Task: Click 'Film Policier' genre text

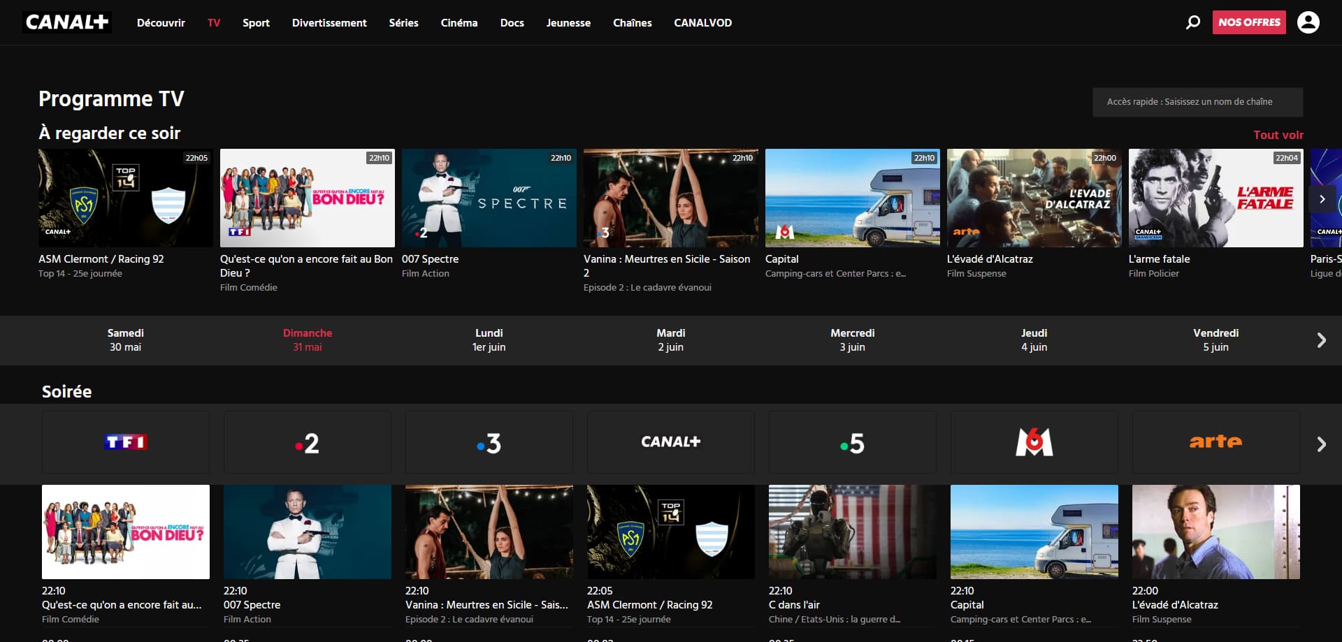Action: (x=1153, y=274)
